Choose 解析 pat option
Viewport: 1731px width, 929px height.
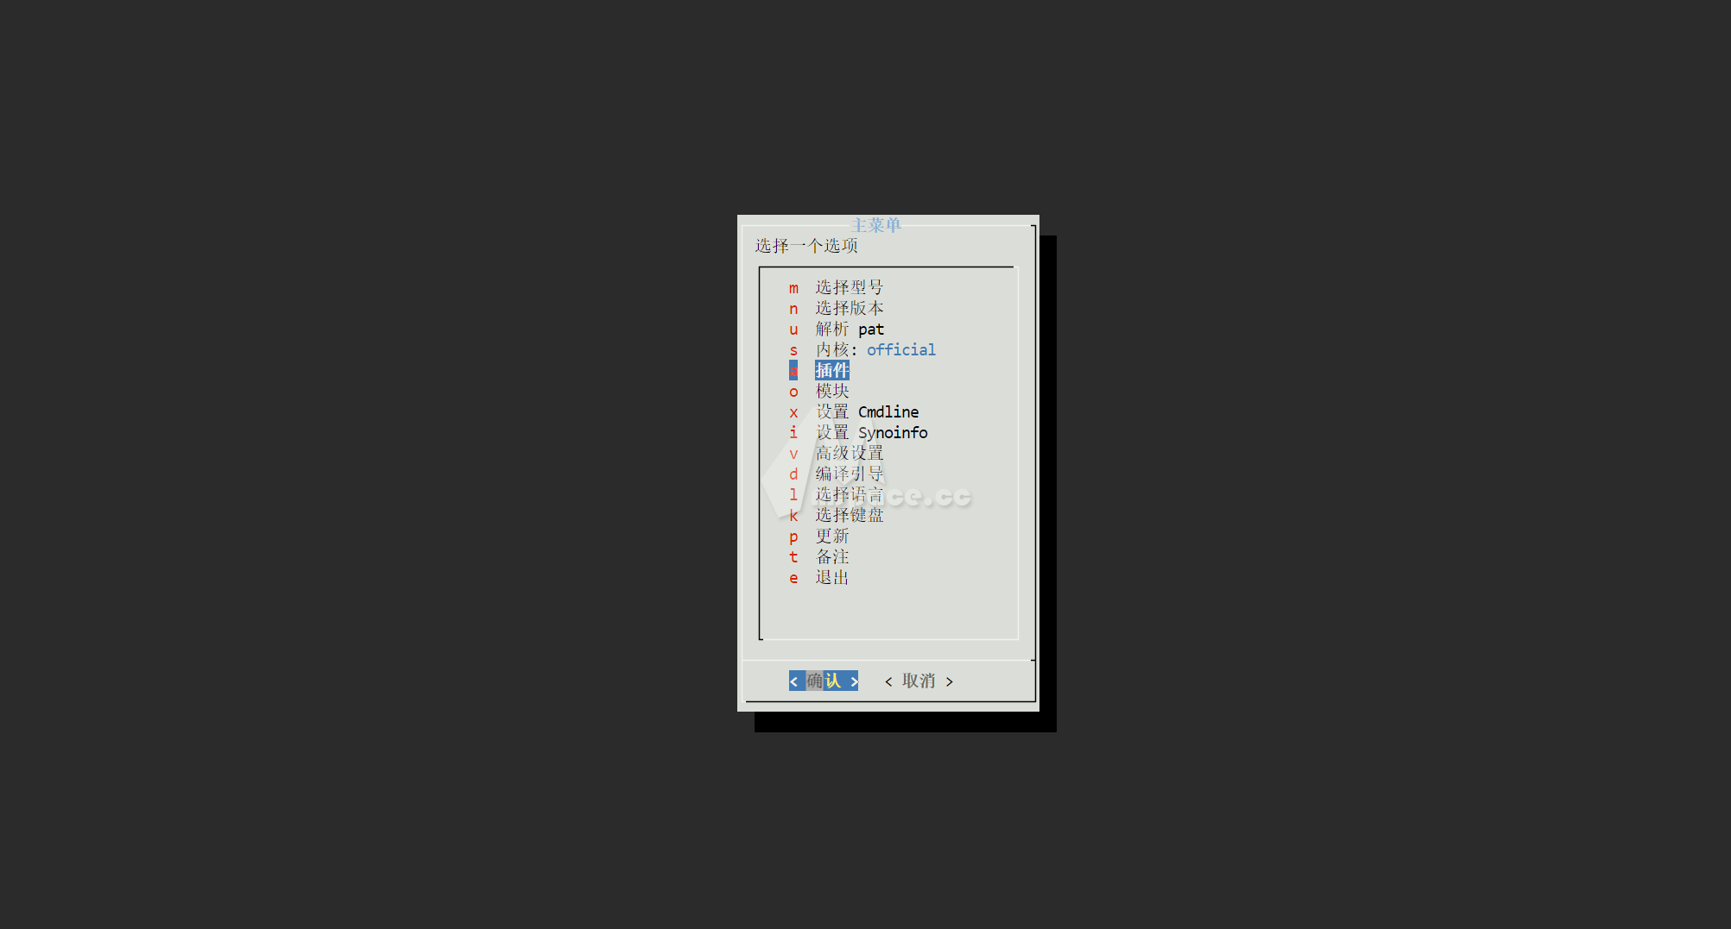[x=850, y=329]
